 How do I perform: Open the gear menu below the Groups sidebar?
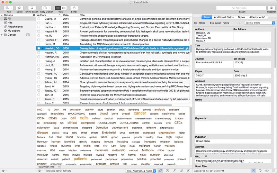4,171
